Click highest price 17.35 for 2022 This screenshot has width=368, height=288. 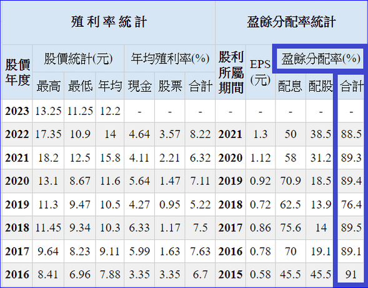coord(48,134)
